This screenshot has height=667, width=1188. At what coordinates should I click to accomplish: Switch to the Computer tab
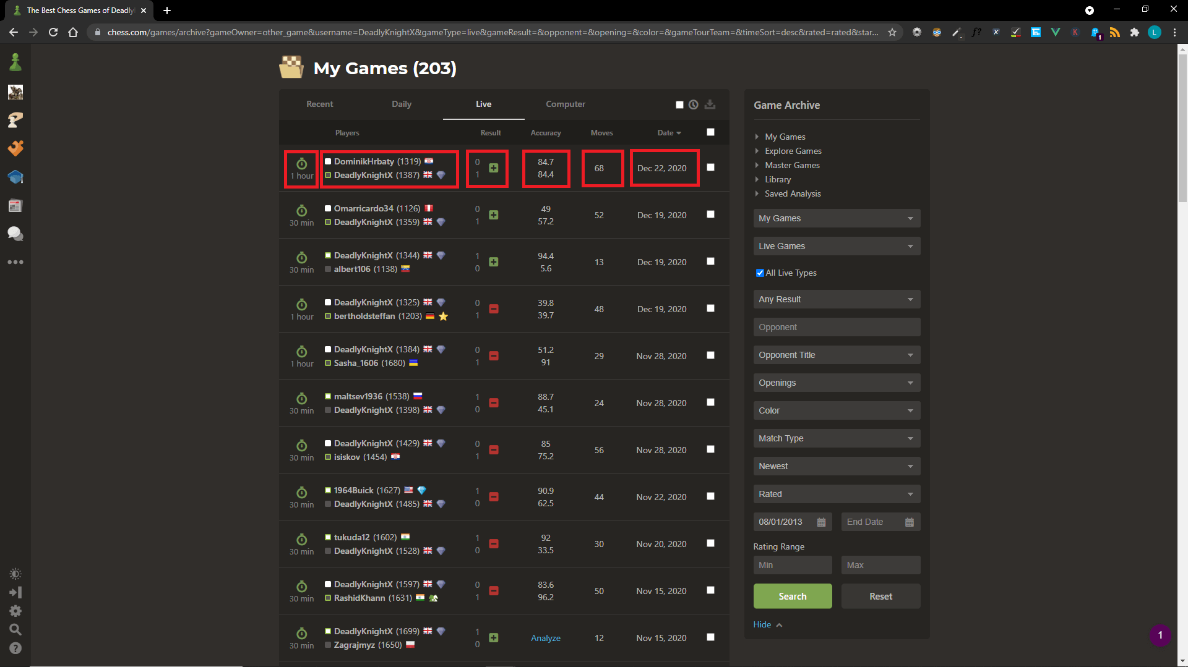(x=566, y=104)
